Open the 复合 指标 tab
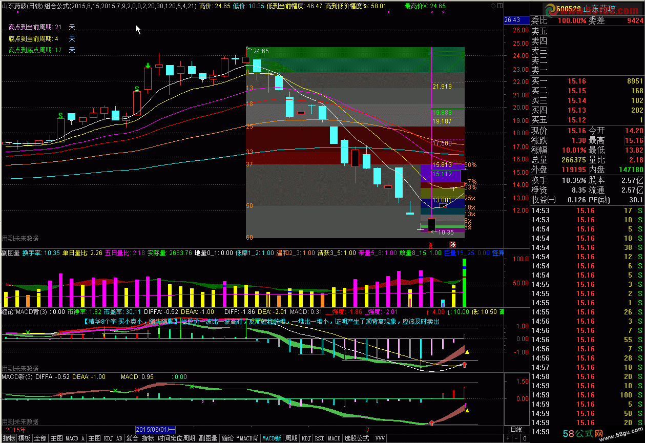The width and height of the screenshot is (645, 443). point(141,438)
